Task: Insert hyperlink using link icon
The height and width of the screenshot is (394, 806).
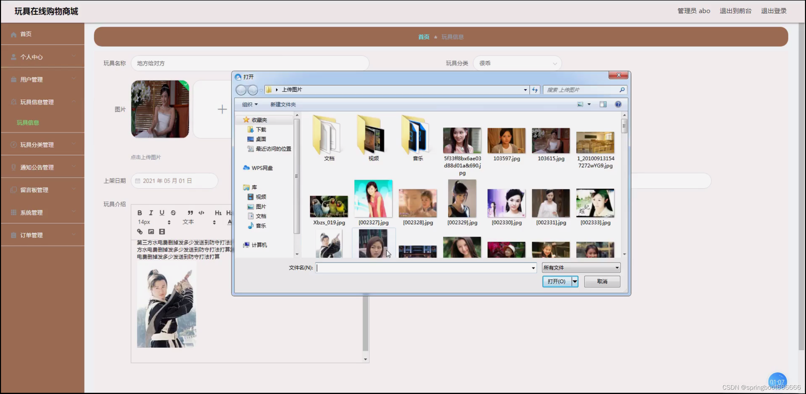Action: pyautogui.click(x=140, y=231)
